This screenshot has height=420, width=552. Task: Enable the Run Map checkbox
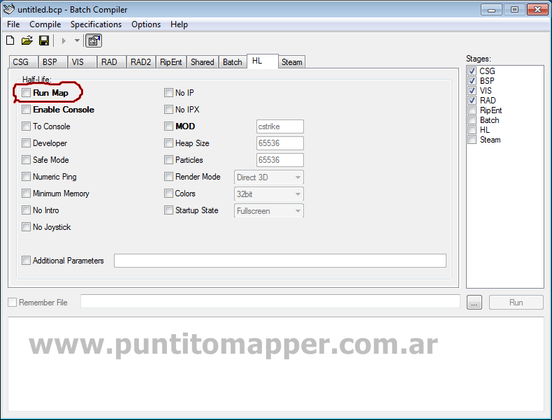coord(26,92)
